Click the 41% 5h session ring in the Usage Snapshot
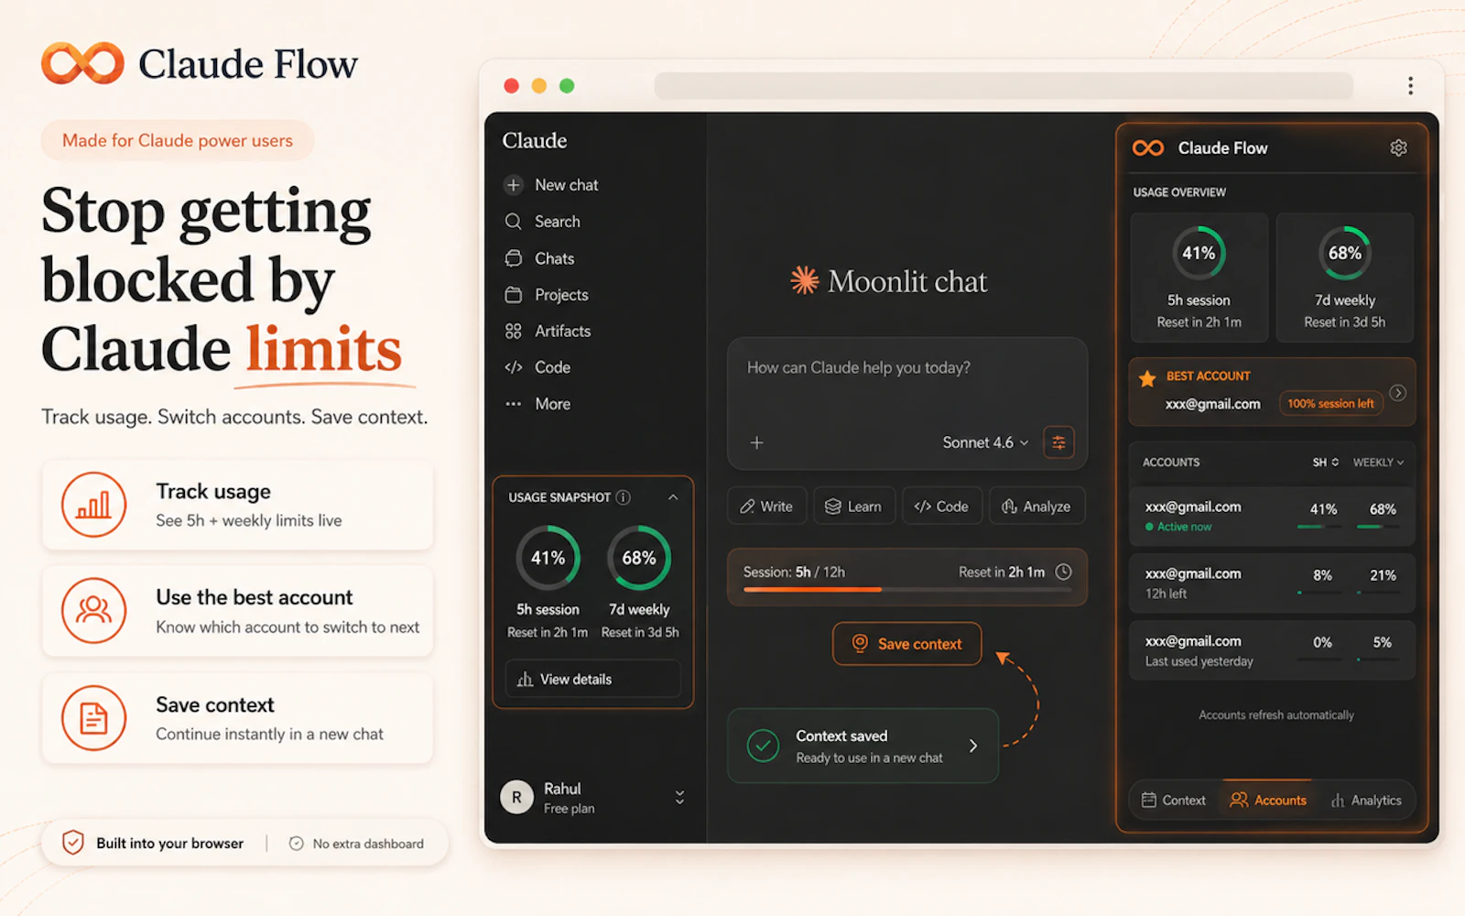The height and width of the screenshot is (916, 1465). [x=548, y=558]
